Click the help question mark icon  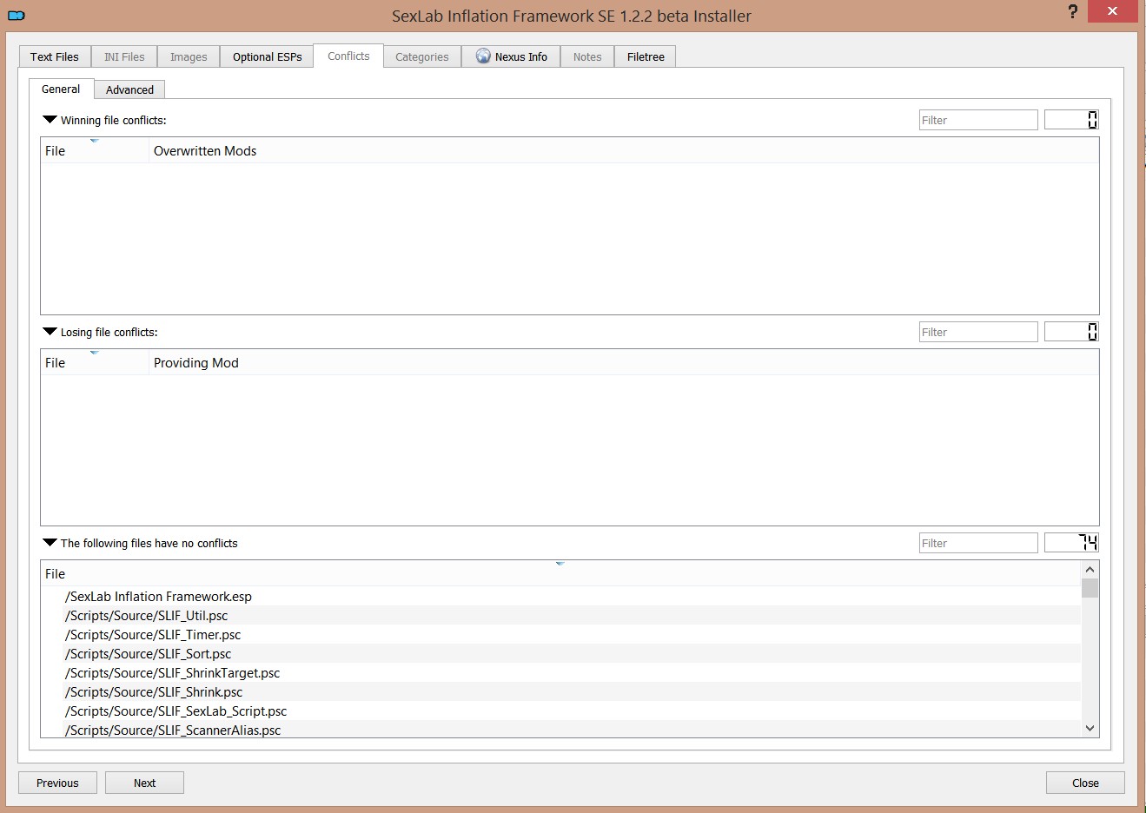(x=1072, y=12)
